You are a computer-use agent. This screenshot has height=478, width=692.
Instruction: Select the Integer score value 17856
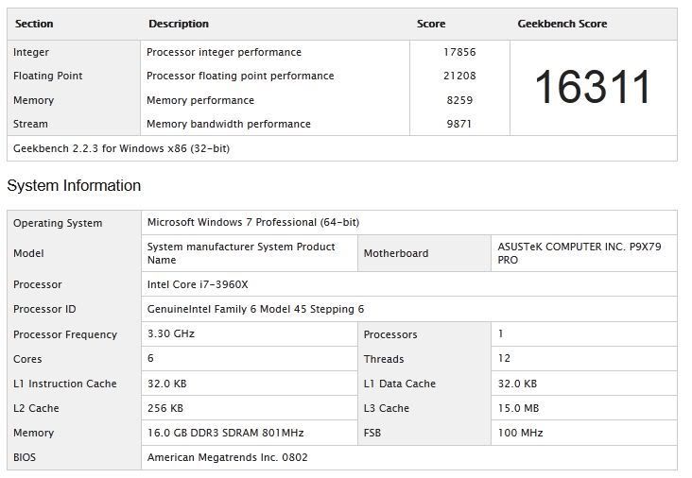coord(458,53)
